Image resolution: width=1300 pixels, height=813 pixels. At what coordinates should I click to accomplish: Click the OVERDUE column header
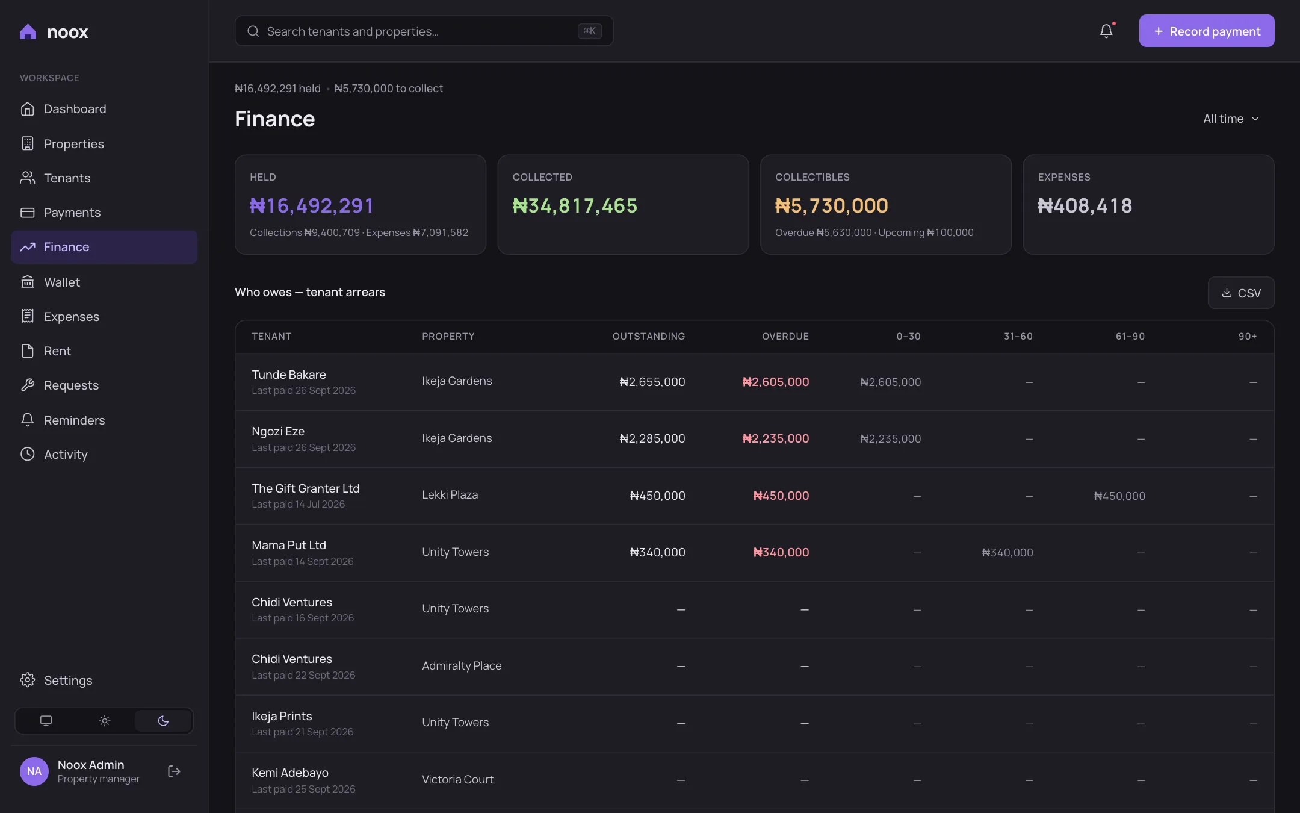click(x=785, y=337)
